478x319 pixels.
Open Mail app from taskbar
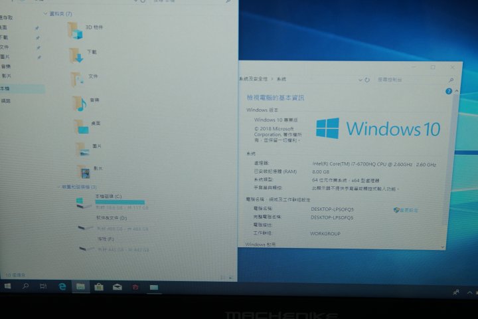(118, 287)
